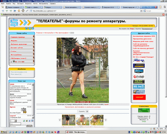167x134 pixels.
Task: Click the next thumbnails arrow right of strip
Action: [105, 120]
